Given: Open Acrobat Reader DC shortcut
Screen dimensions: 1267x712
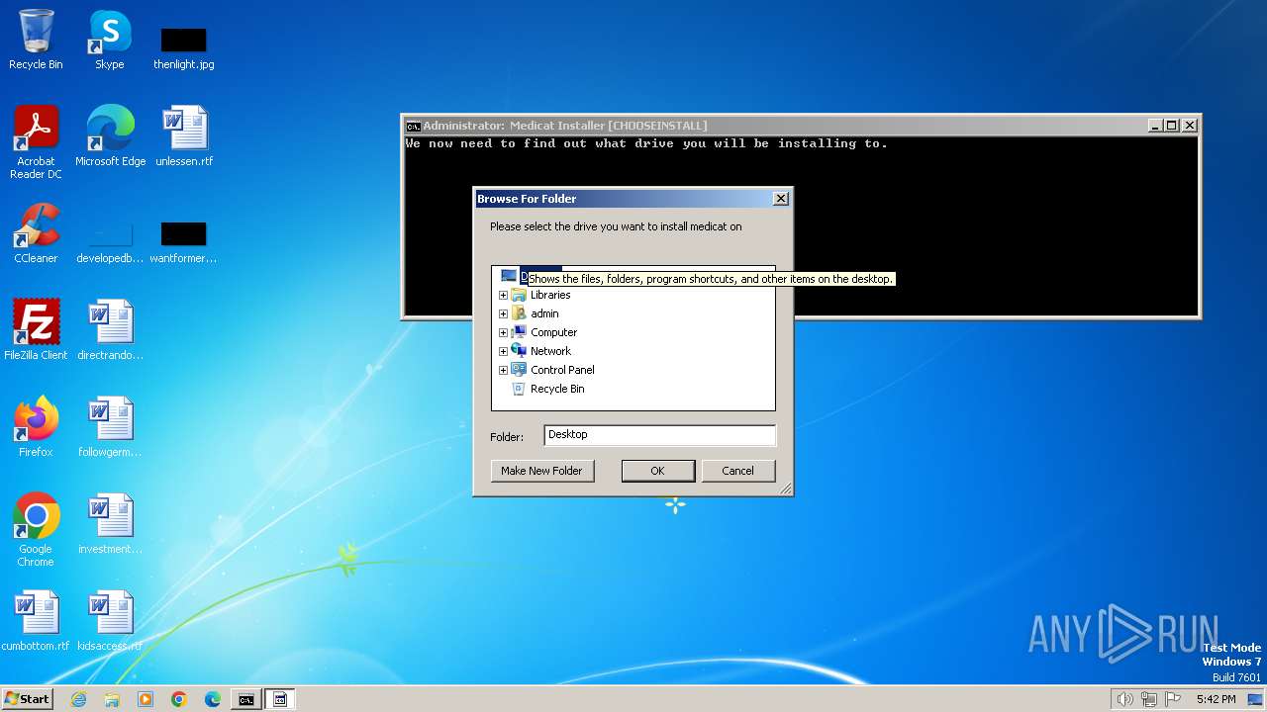Looking at the screenshot, I should 36,142.
